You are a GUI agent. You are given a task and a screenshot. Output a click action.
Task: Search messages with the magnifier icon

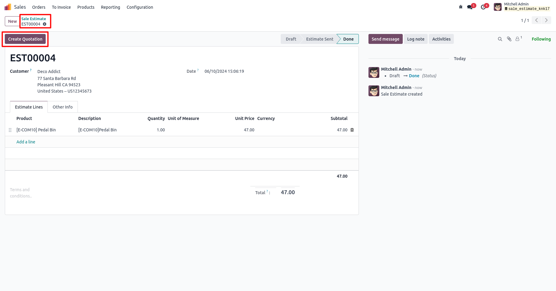pyautogui.click(x=500, y=39)
